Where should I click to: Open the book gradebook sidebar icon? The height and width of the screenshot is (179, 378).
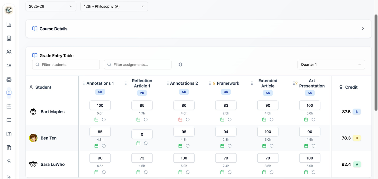tap(9, 93)
